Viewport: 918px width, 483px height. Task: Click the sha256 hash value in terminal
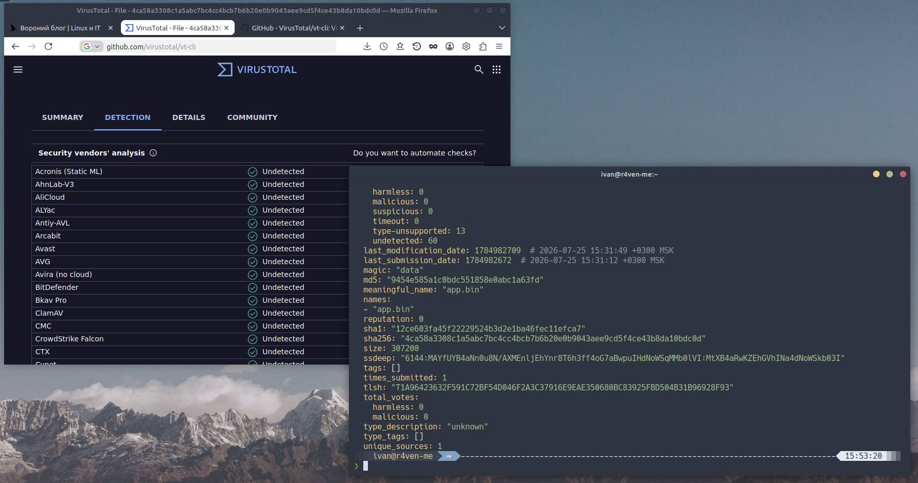[x=553, y=339]
